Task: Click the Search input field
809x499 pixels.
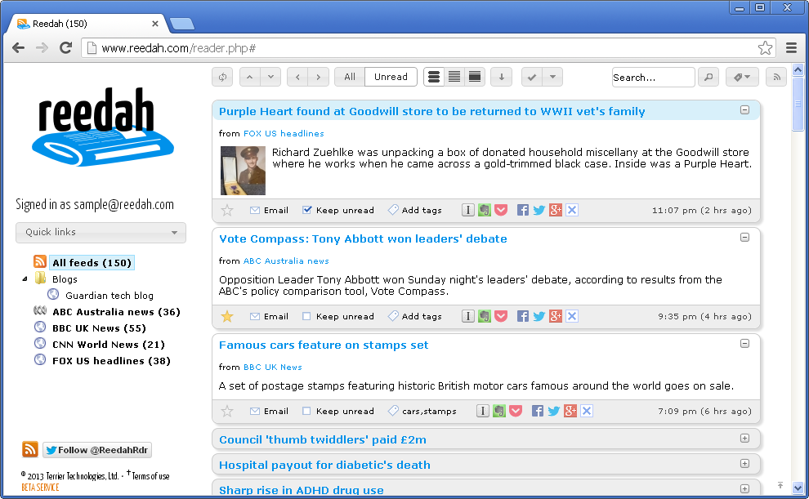Action: (653, 78)
